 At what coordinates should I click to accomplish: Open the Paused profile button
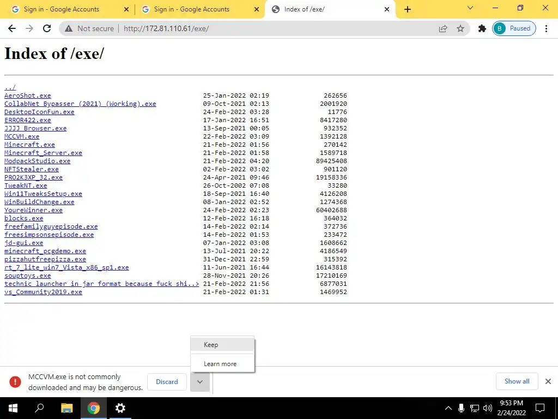514,28
